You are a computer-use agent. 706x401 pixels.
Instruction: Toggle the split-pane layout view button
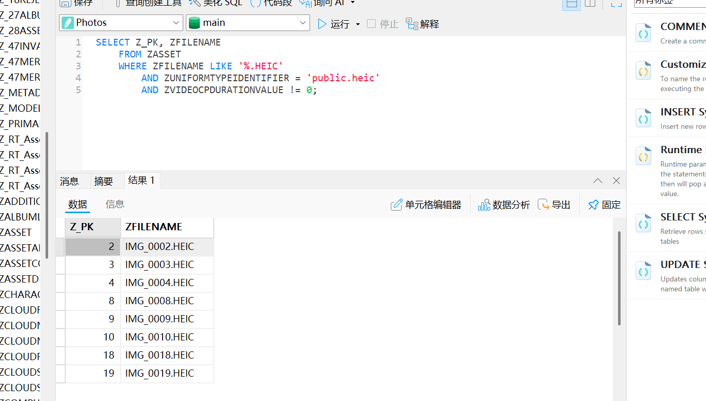(590, 4)
